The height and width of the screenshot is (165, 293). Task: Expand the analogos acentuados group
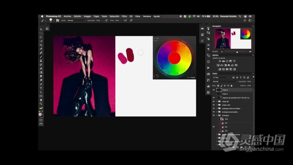217,112
